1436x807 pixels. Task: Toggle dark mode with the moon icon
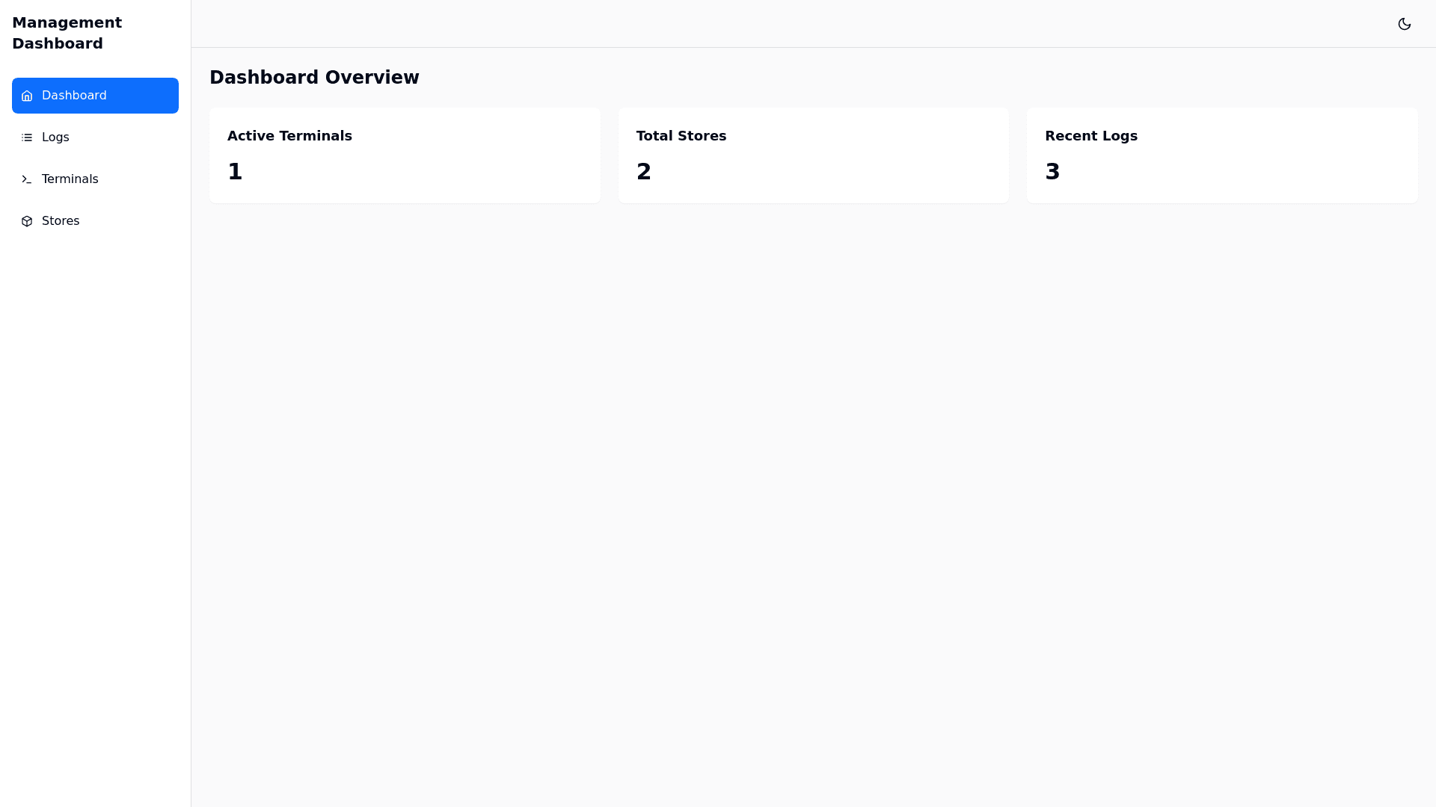coord(1404,24)
